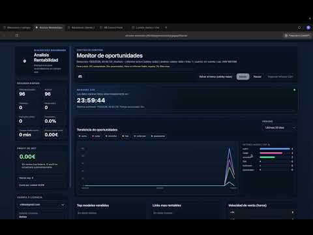
Task: Switch to the first browser tab
Action: (17, 27)
